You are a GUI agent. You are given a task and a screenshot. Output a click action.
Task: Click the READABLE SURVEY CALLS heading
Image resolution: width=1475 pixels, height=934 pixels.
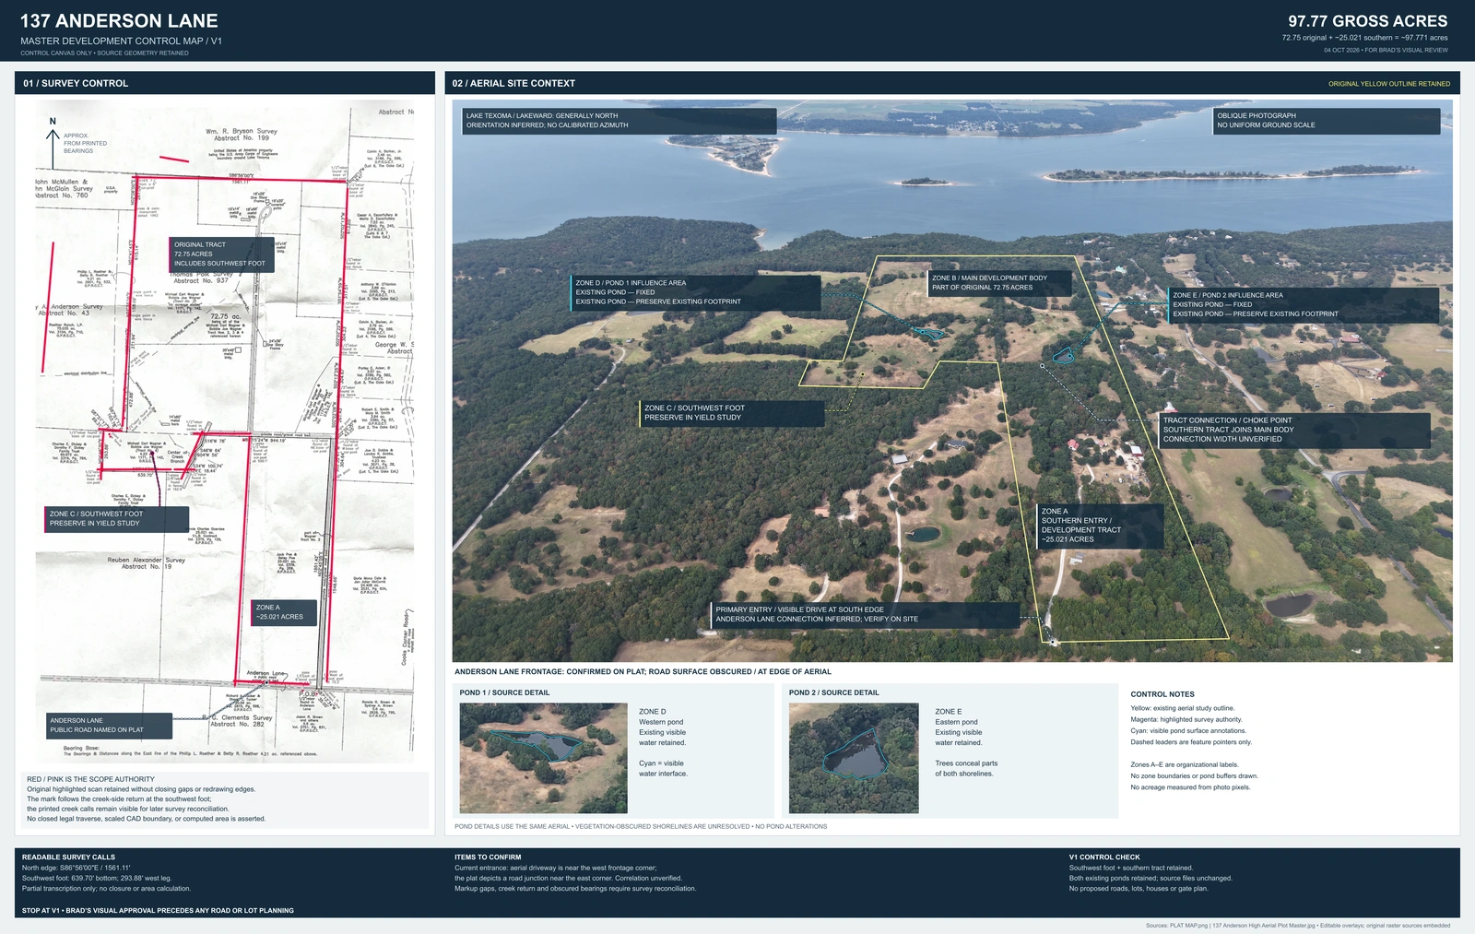tap(69, 857)
